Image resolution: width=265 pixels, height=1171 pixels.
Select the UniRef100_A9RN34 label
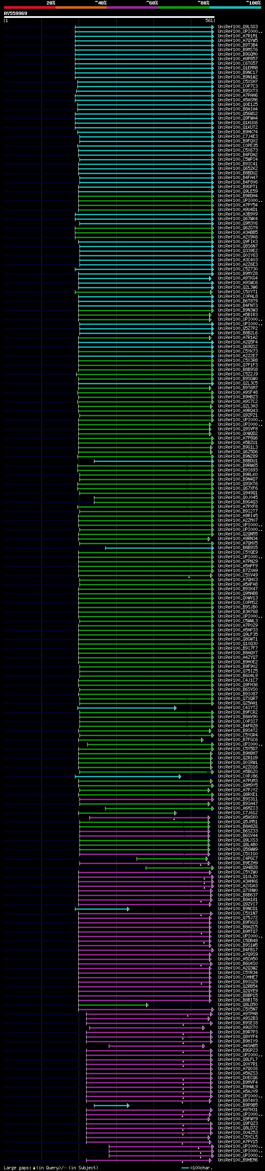tap(238, 539)
